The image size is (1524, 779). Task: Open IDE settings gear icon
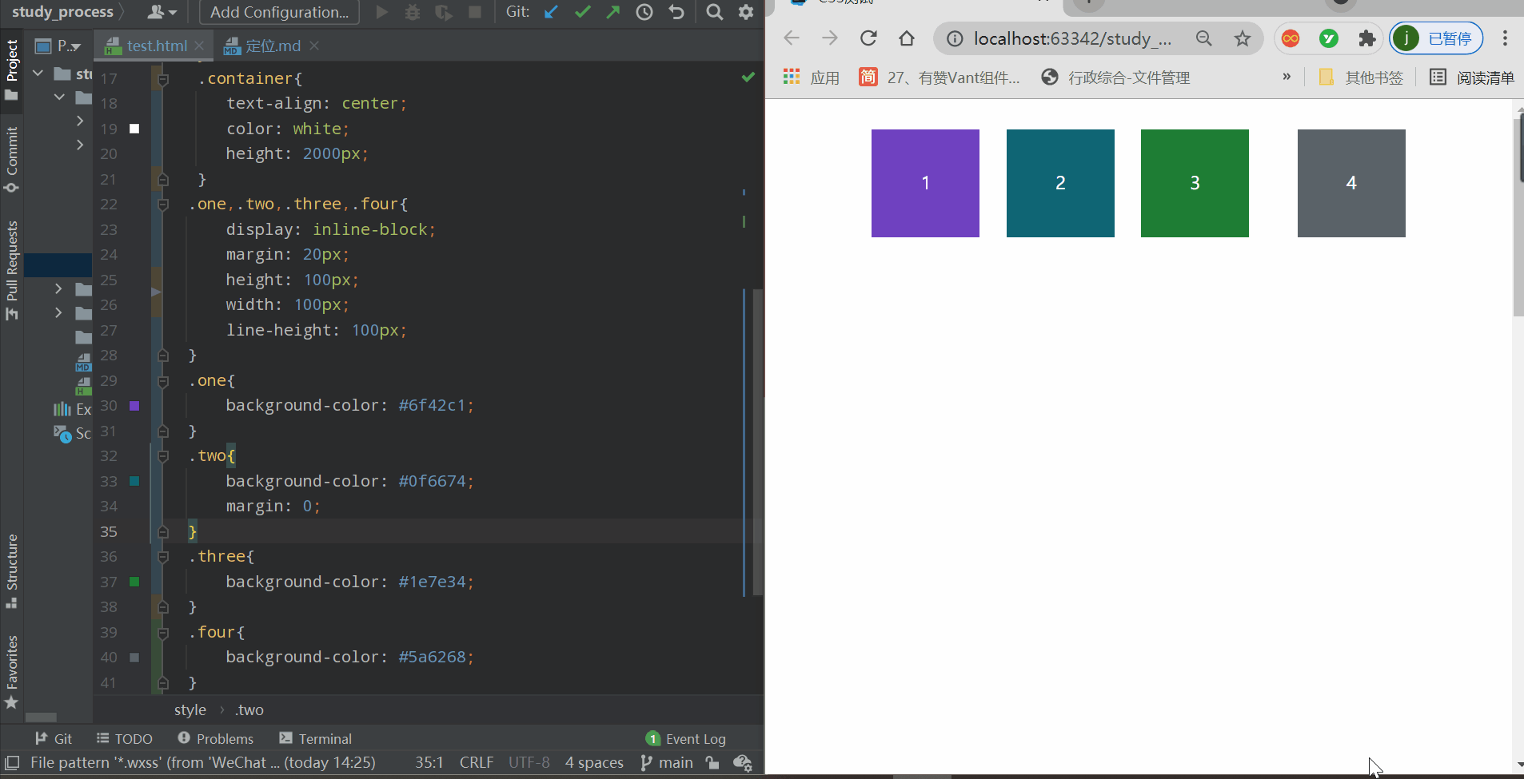coord(746,12)
